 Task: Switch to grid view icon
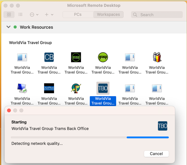pyautogui.click(x=9, y=14)
